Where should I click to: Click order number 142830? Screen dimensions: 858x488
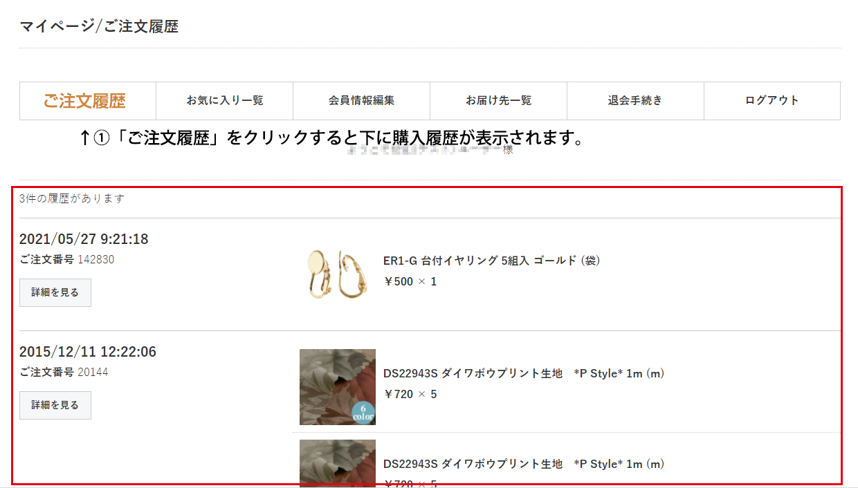pyautogui.click(x=96, y=260)
